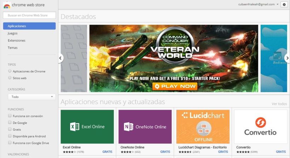Open the Convertio app tile
Viewport: 290px width, 158px height.
point(261,127)
